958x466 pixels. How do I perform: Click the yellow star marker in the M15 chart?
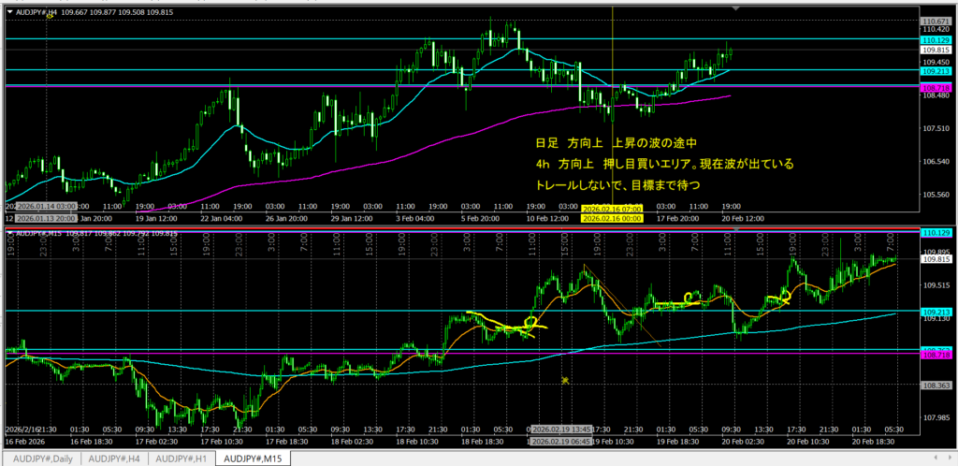565,381
